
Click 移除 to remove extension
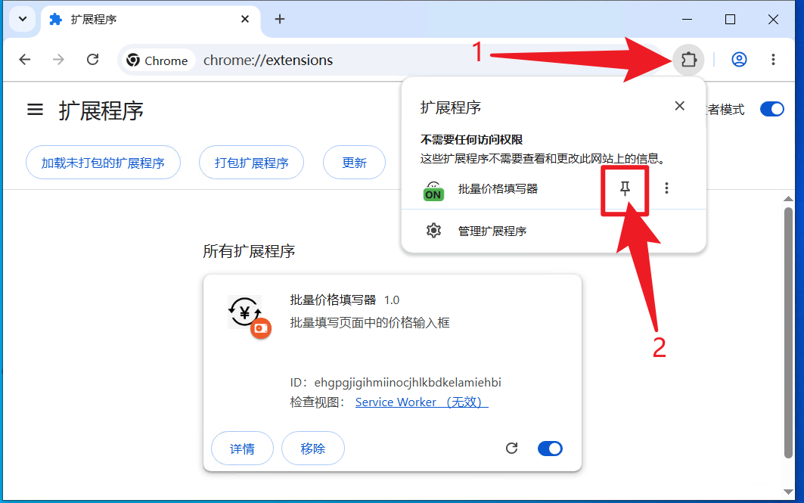313,449
